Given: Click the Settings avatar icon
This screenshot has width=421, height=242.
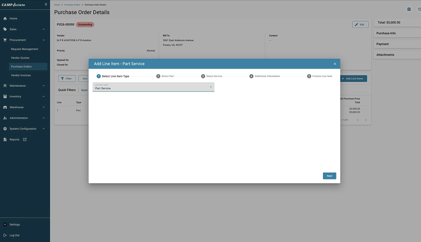Looking at the screenshot, I should point(5,225).
